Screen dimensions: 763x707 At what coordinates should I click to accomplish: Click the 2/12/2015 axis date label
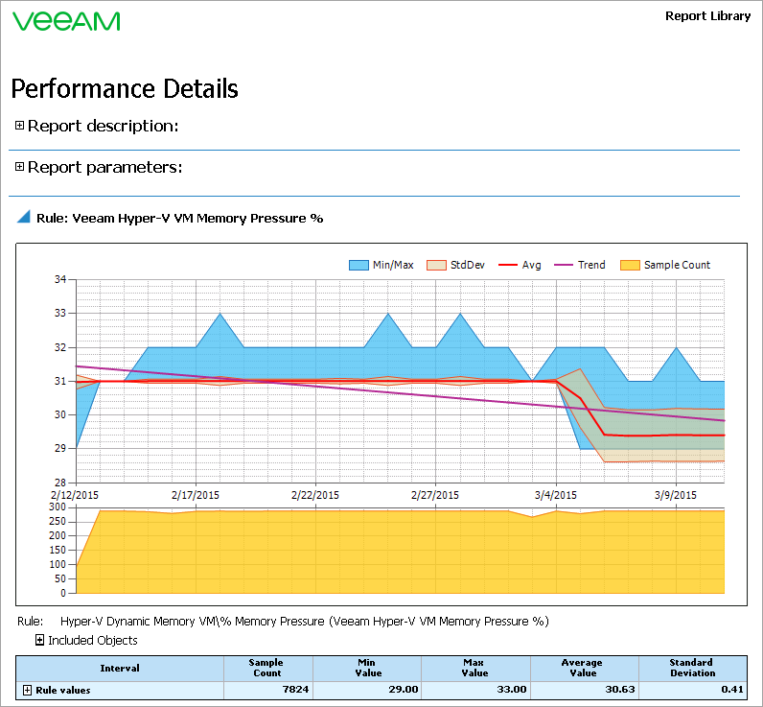75,495
